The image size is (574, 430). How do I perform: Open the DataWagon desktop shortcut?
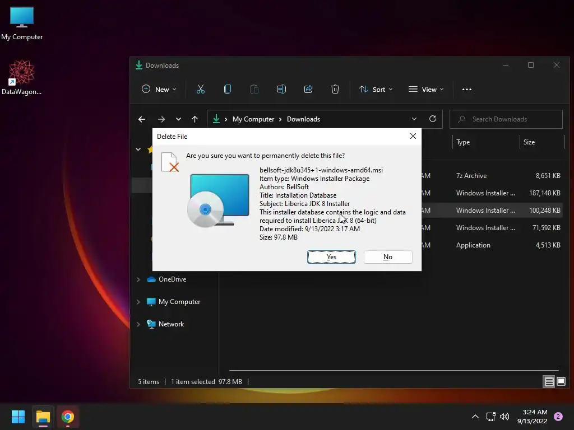tap(22, 77)
